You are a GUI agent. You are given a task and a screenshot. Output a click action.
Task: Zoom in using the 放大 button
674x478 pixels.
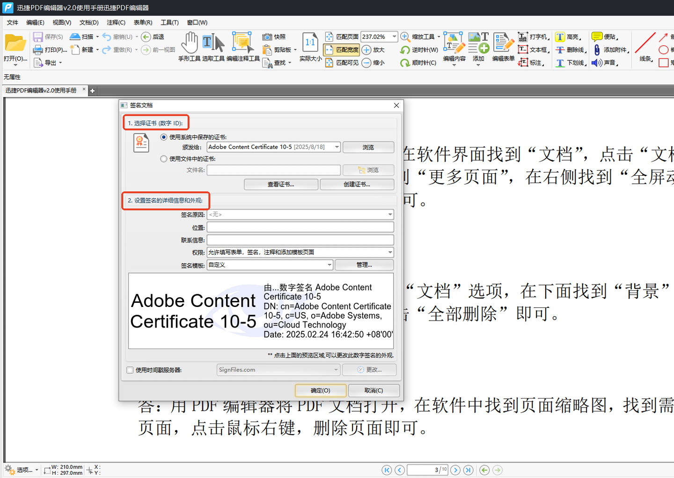click(373, 50)
